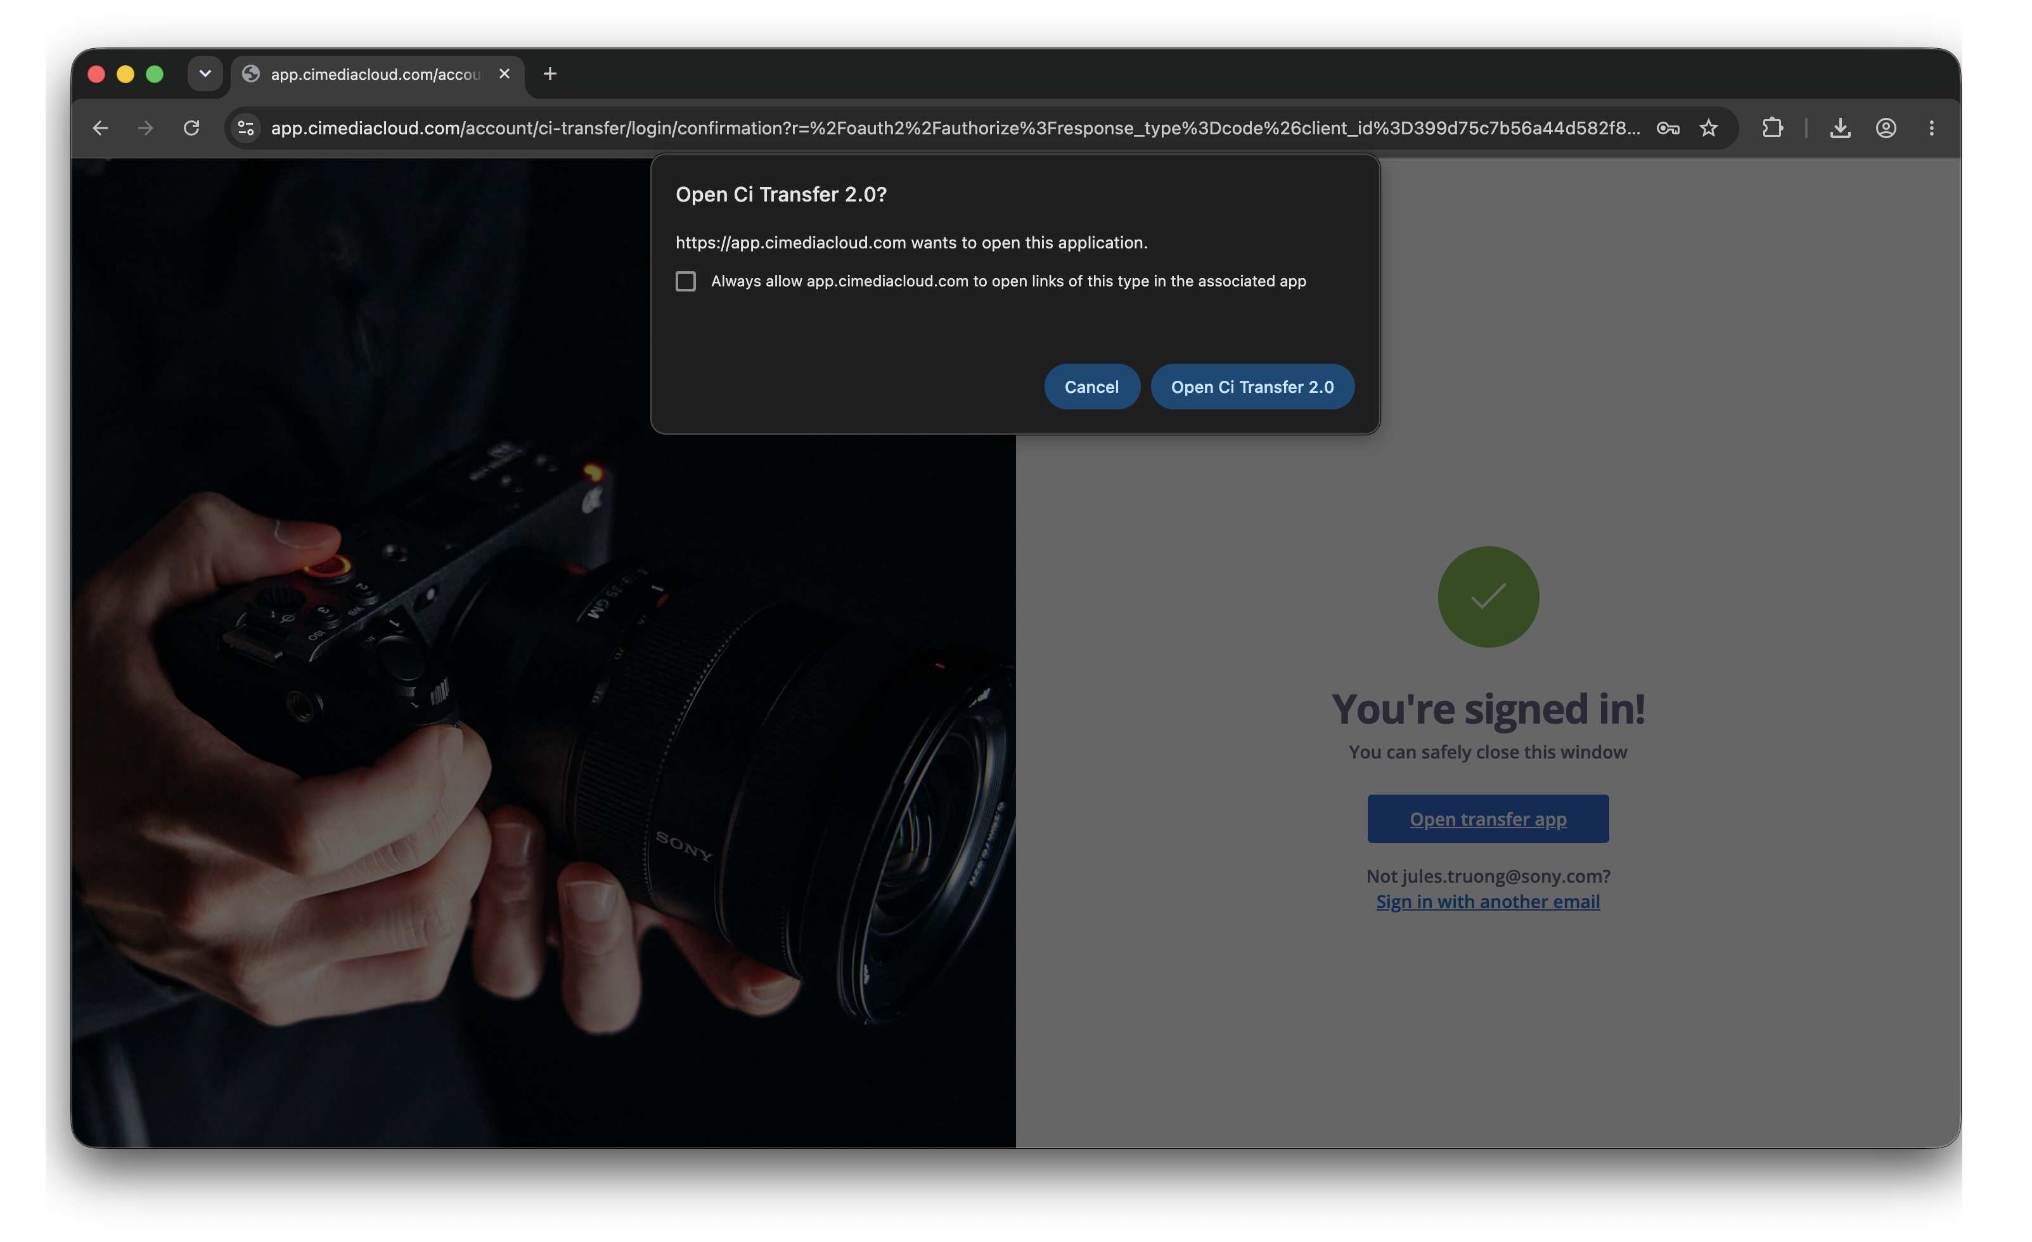Confirm with Open Ci Transfer 2.0 button

coord(1252,388)
